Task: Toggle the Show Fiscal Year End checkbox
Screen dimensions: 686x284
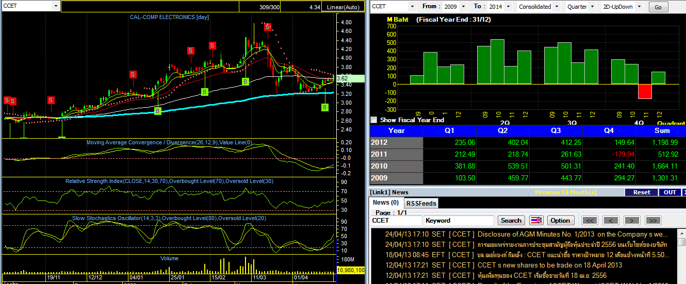Action: point(374,120)
